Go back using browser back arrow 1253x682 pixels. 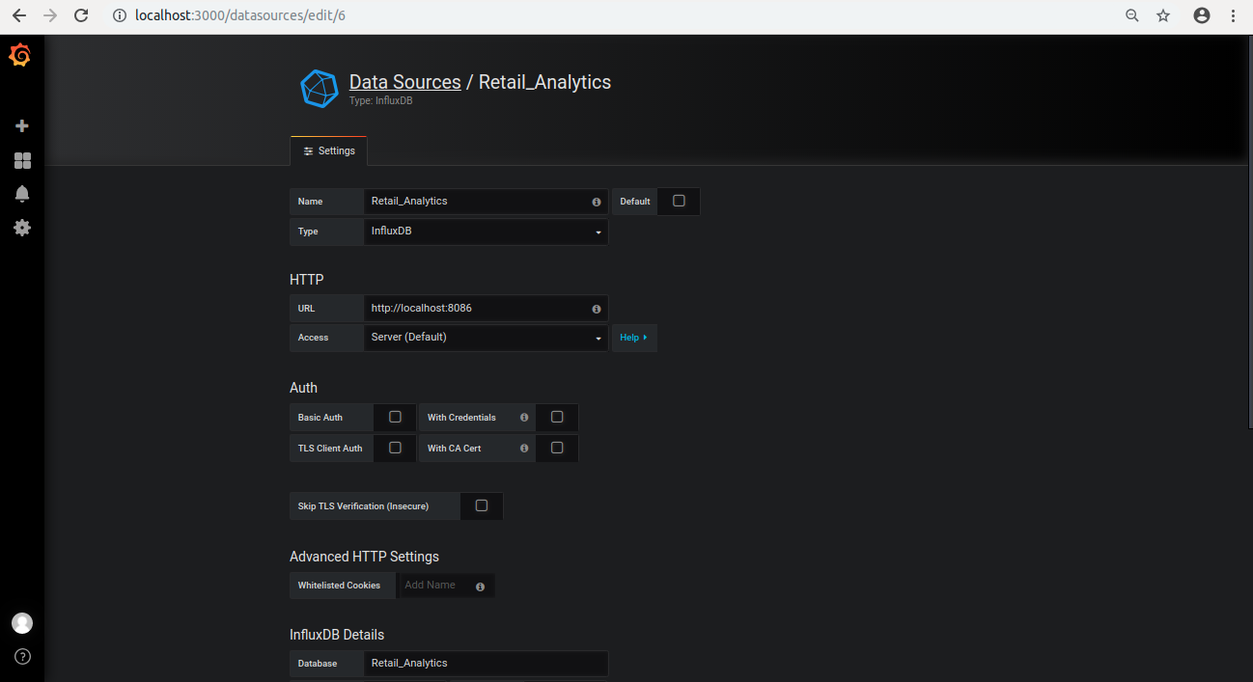pyautogui.click(x=19, y=15)
